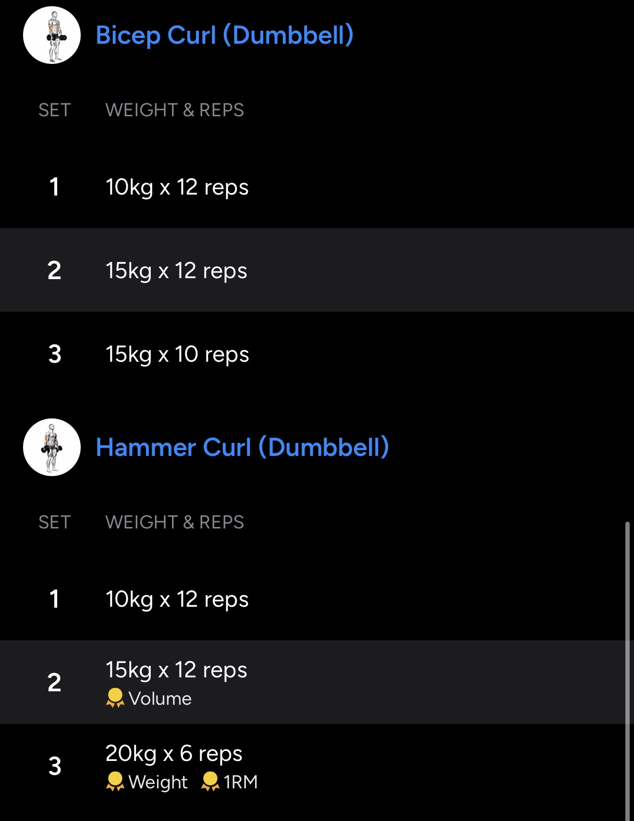Click the Weight record medal icon
Image resolution: width=634 pixels, height=821 pixels.
(x=115, y=782)
